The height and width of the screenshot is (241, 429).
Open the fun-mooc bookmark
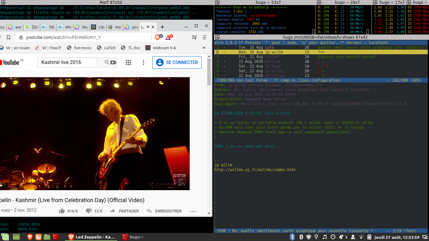pyautogui.click(x=79, y=48)
